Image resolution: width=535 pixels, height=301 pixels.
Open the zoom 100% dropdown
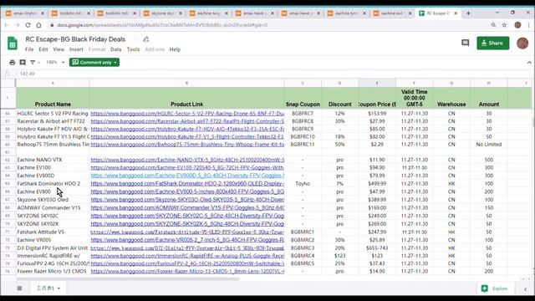click(55, 63)
